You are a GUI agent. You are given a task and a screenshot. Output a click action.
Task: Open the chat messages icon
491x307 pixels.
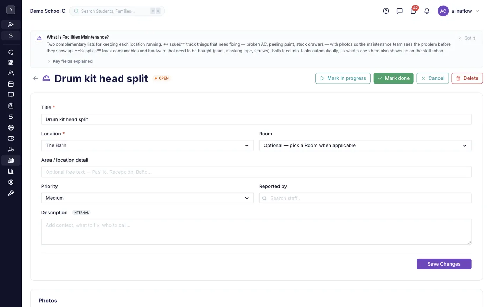(399, 11)
